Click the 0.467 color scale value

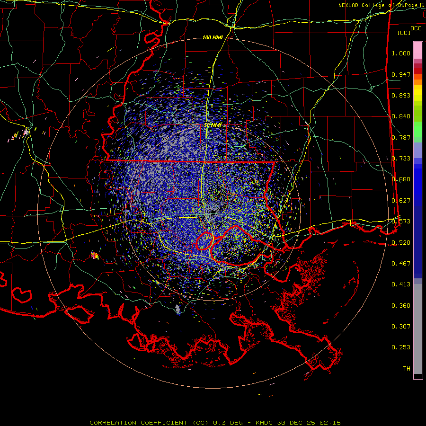coord(401,264)
